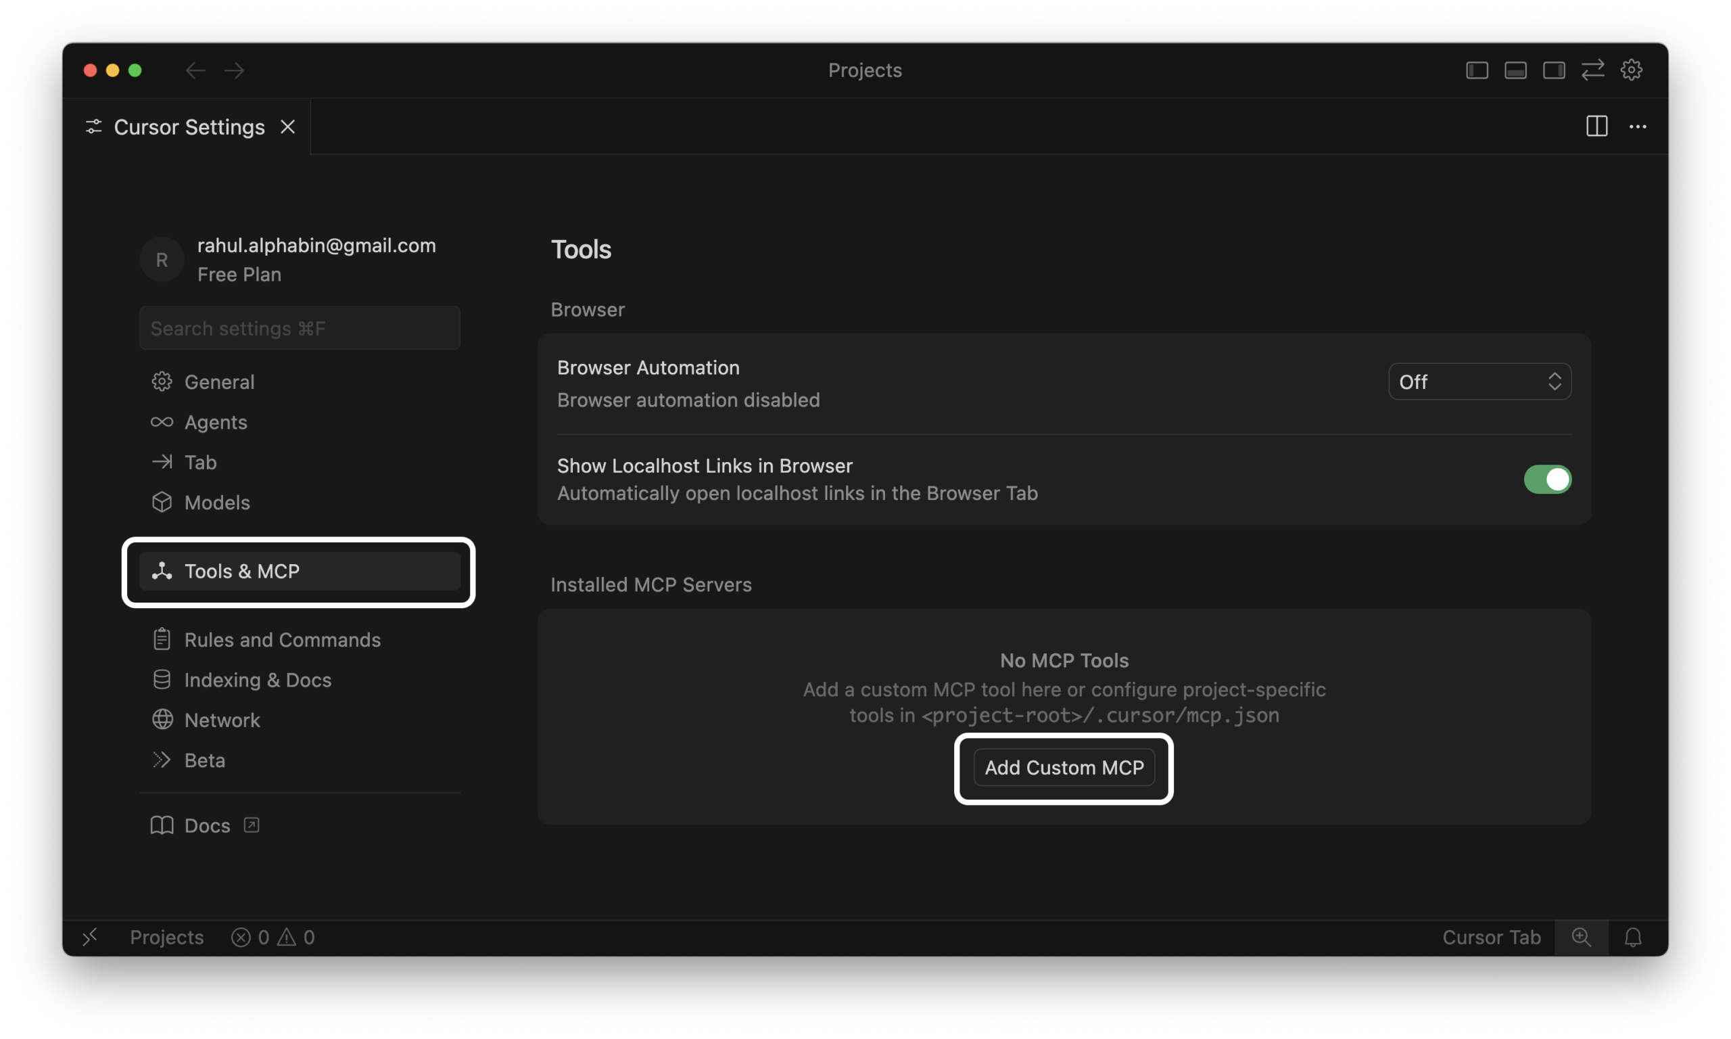Toggle the primary sidebar layout control
1731x1039 pixels.
[x=1477, y=69]
